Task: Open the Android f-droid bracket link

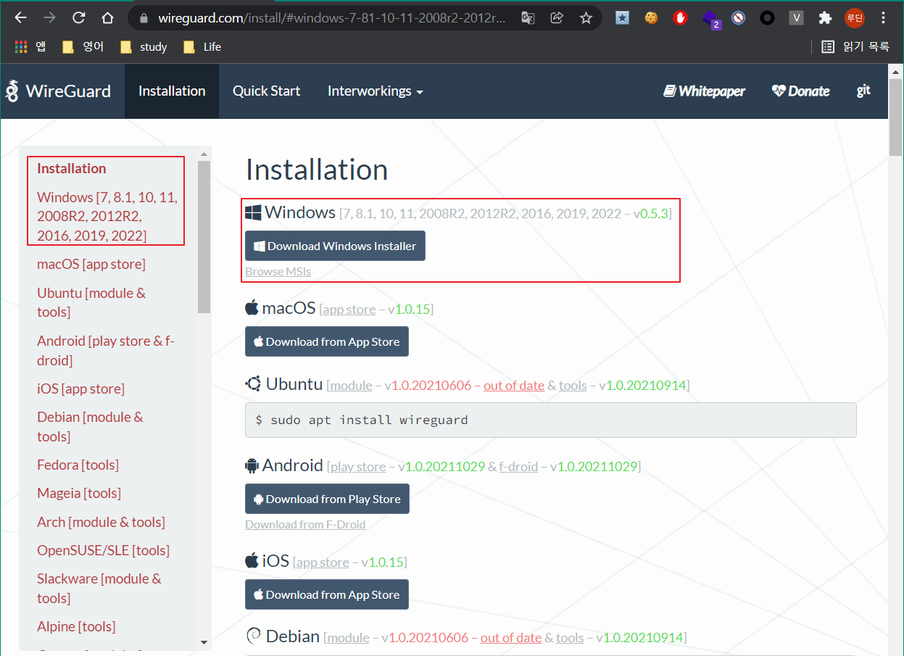Action: pyautogui.click(x=518, y=467)
